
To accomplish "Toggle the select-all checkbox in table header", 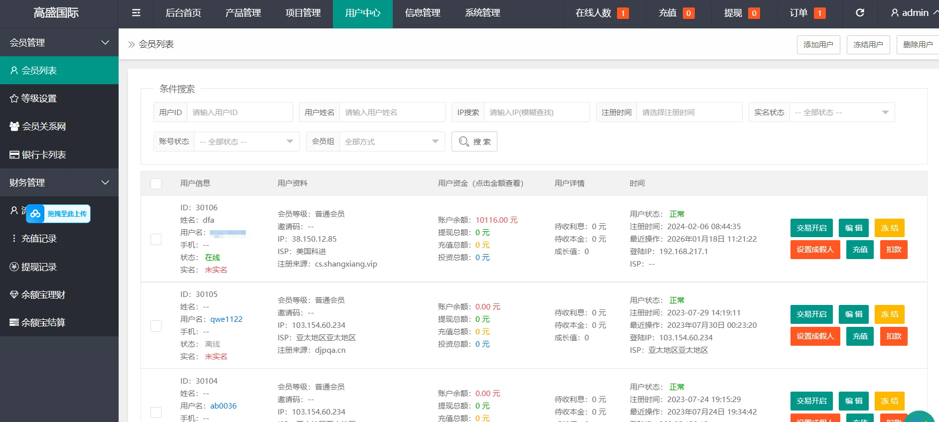I will click(156, 184).
